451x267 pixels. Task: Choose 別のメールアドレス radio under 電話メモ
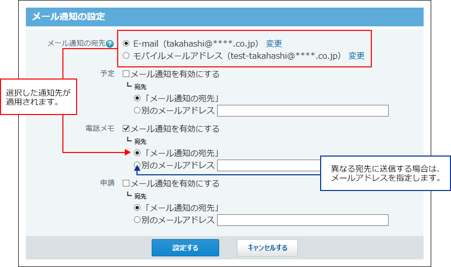point(137,165)
